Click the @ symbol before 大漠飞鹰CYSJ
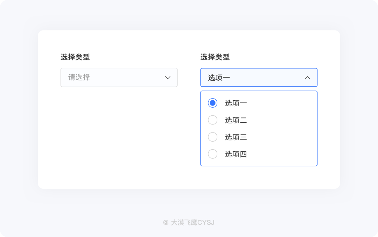The image size is (378, 237). coord(166,222)
